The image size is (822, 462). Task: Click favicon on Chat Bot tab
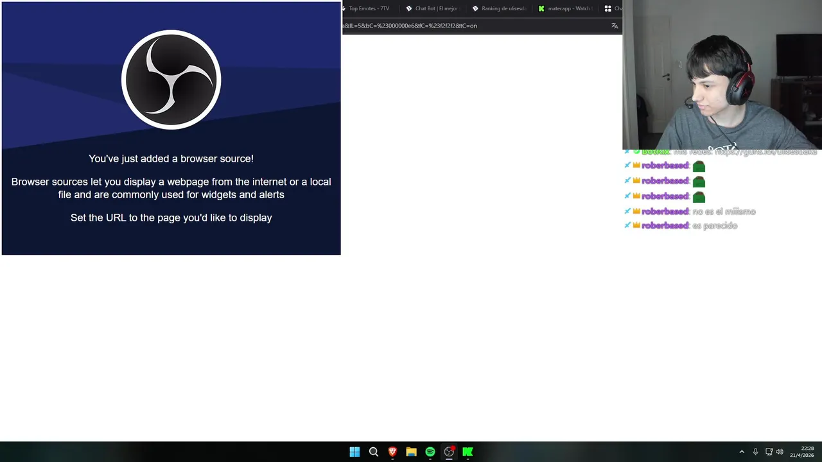click(x=409, y=9)
